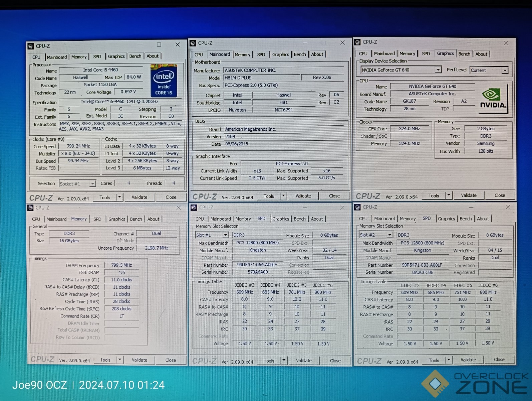Click the CPU-Z app icon in the Processor window title bar

click(x=31, y=46)
